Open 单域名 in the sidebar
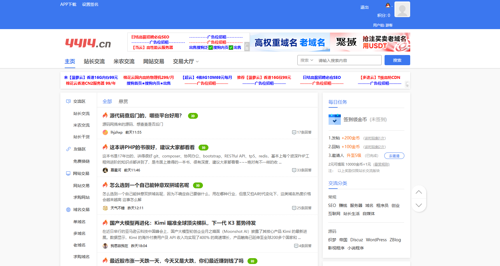 click(79, 222)
